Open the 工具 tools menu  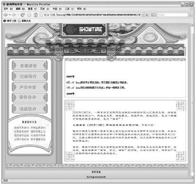pyautogui.click(x=69, y=9)
